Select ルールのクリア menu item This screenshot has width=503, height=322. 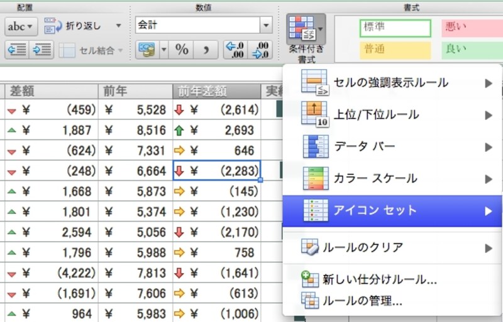click(392, 248)
